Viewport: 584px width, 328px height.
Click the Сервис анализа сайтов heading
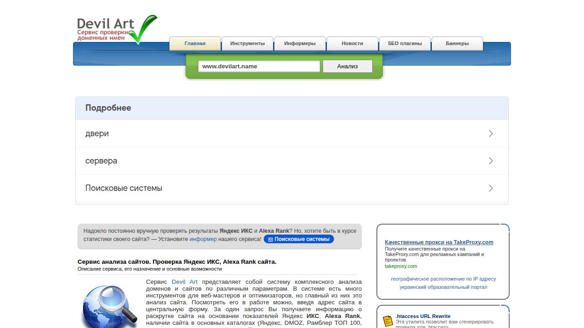[177, 261]
